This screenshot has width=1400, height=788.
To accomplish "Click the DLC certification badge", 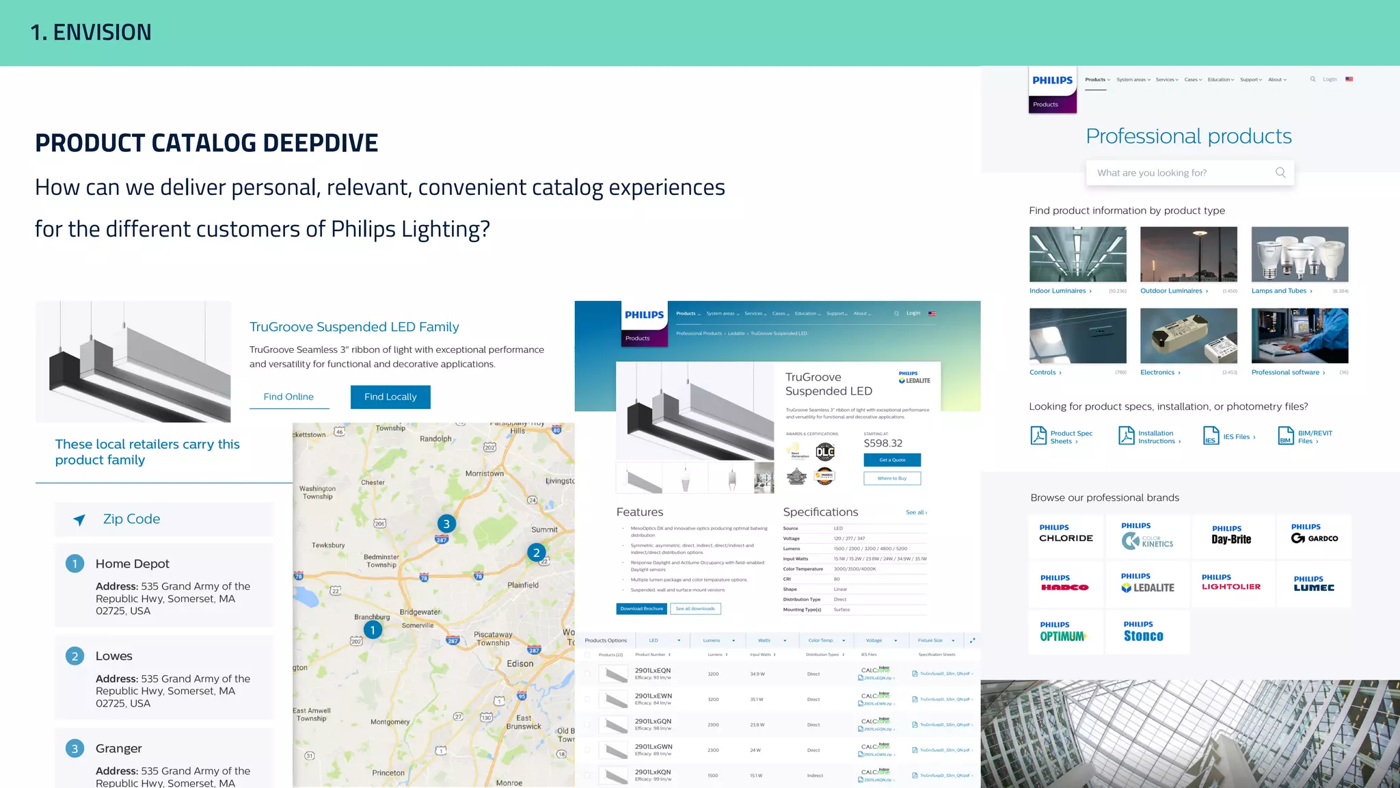I will (825, 451).
